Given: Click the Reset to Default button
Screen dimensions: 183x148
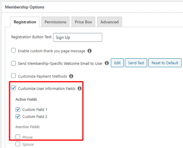Looking at the screenshot, I should pyautogui.click(x=165, y=63).
